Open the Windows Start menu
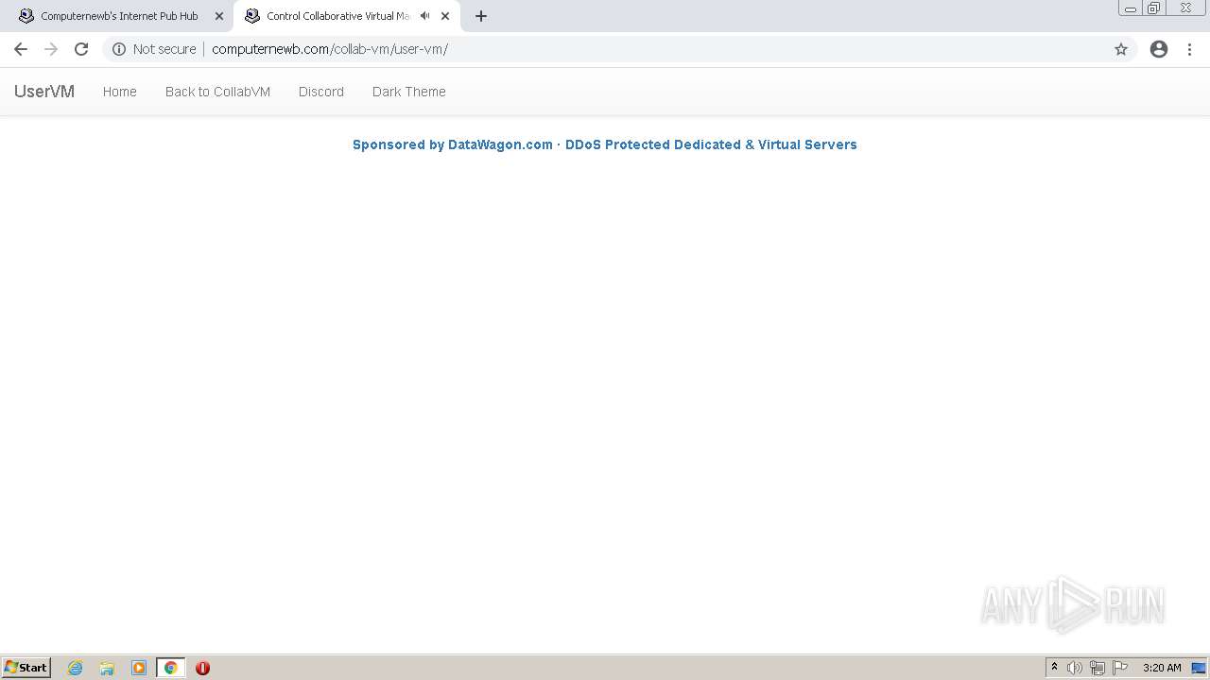 (x=26, y=668)
